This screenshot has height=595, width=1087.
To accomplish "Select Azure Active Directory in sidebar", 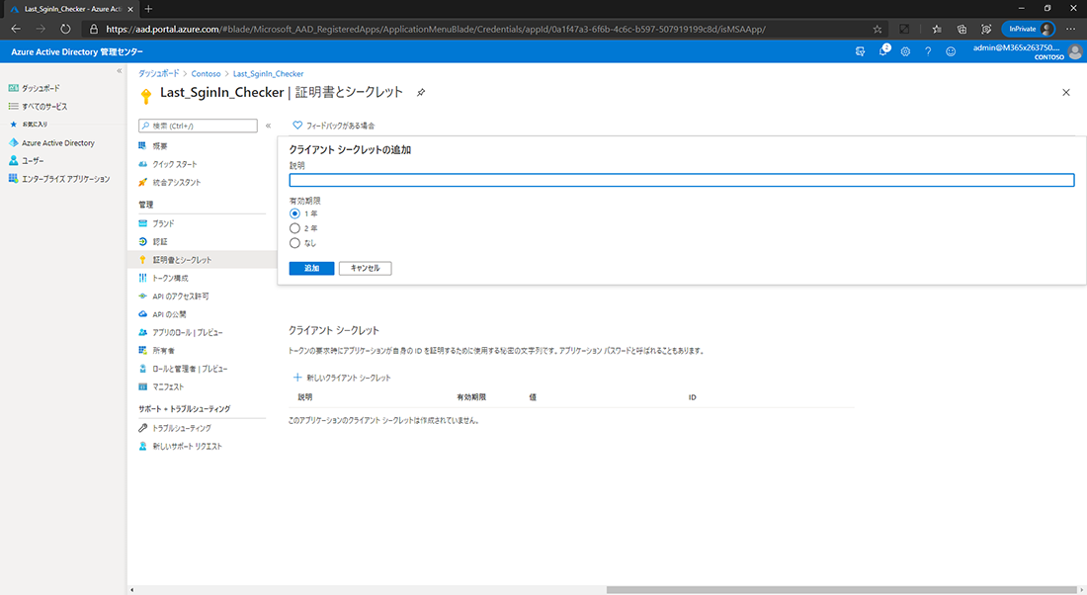I will [51, 143].
